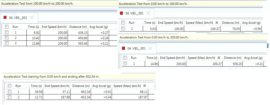Select the 187.88 end speed cell
The height and width of the screenshot is (105, 270).
click(x=57, y=97)
